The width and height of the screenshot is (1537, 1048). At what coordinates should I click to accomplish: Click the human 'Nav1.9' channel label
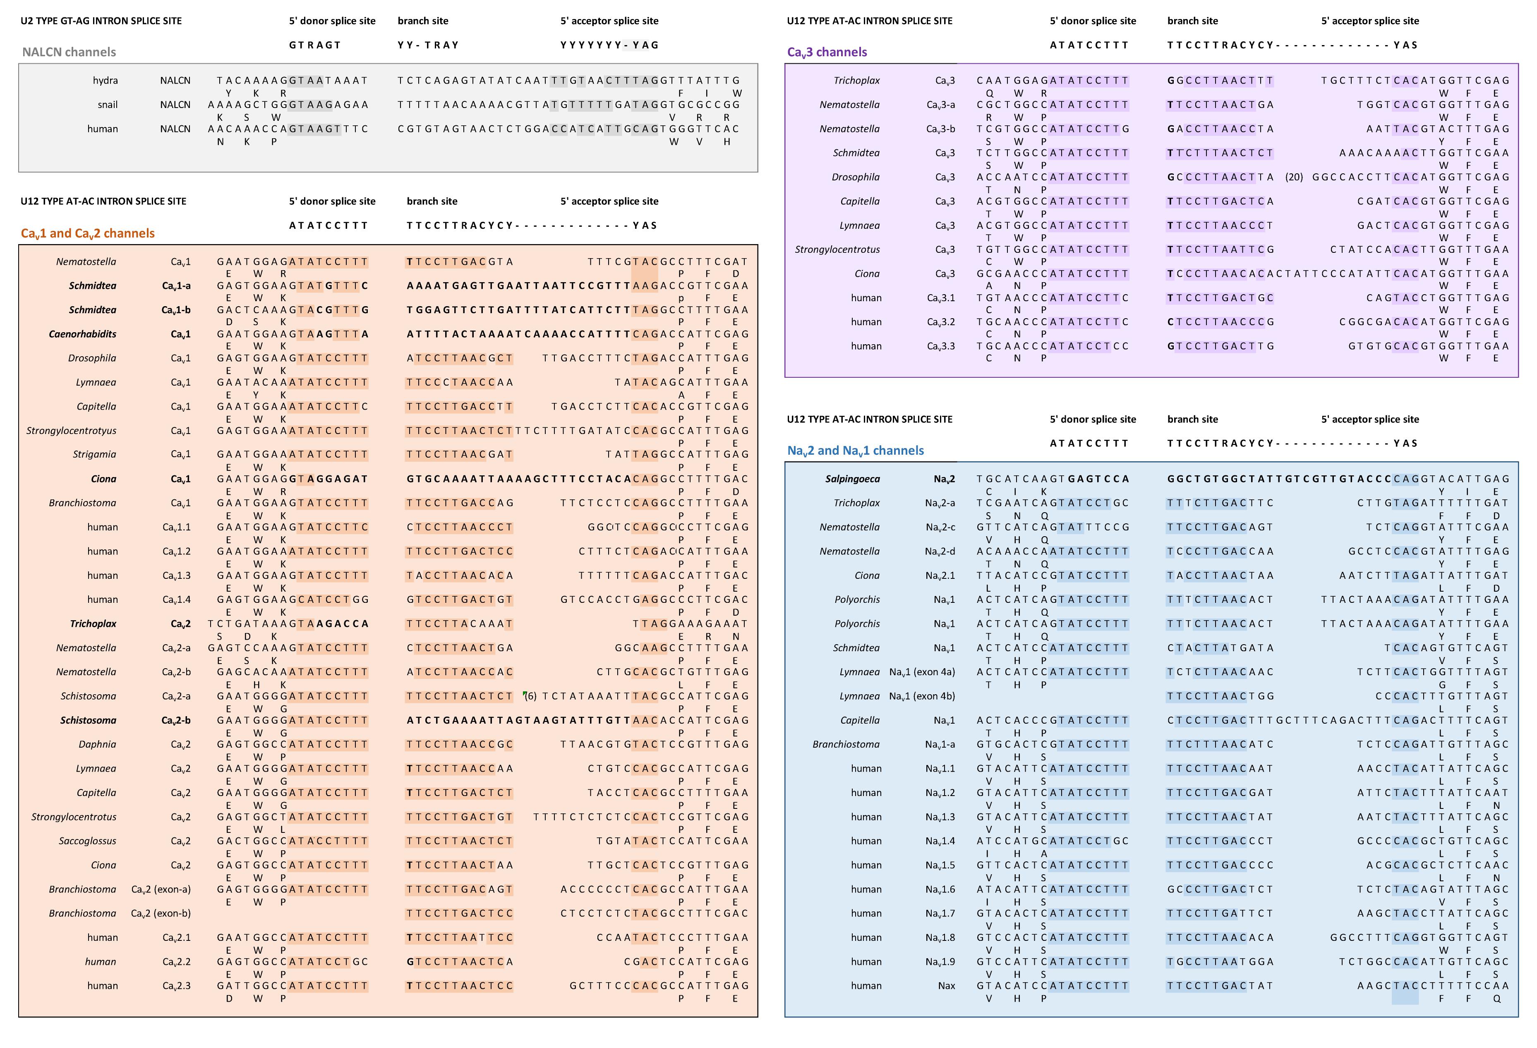point(940,962)
